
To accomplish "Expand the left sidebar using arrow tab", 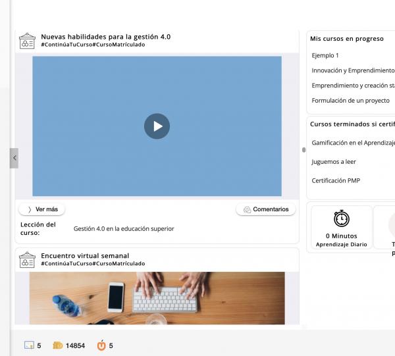I will pos(14,158).
